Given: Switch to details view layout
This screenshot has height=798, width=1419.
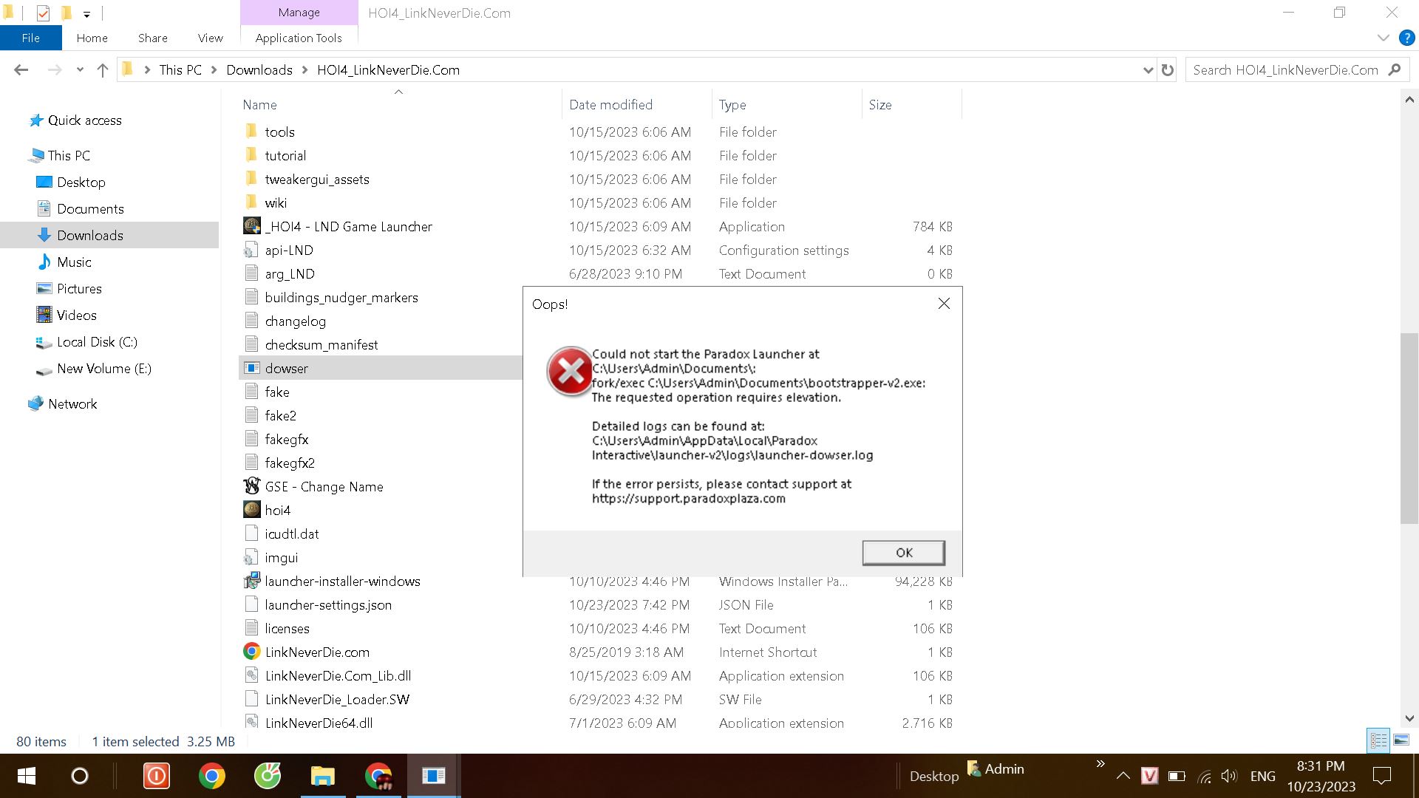Looking at the screenshot, I should pos(1378,740).
